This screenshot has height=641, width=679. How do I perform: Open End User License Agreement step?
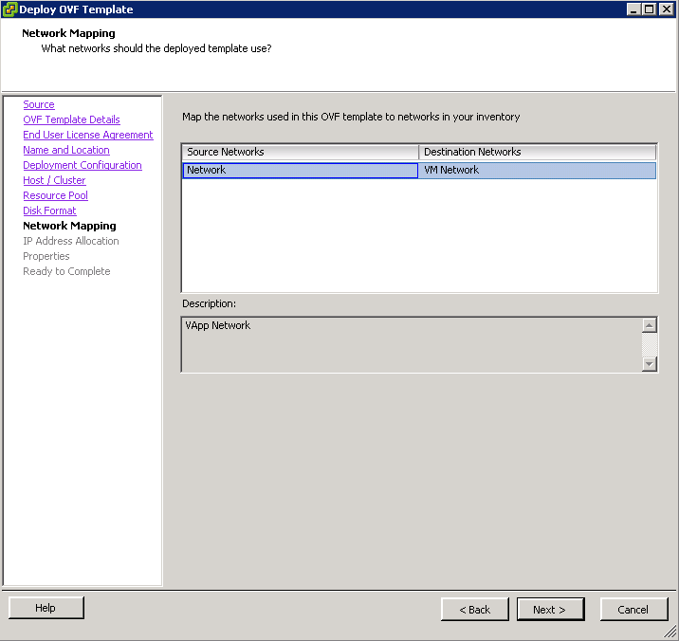click(x=87, y=135)
